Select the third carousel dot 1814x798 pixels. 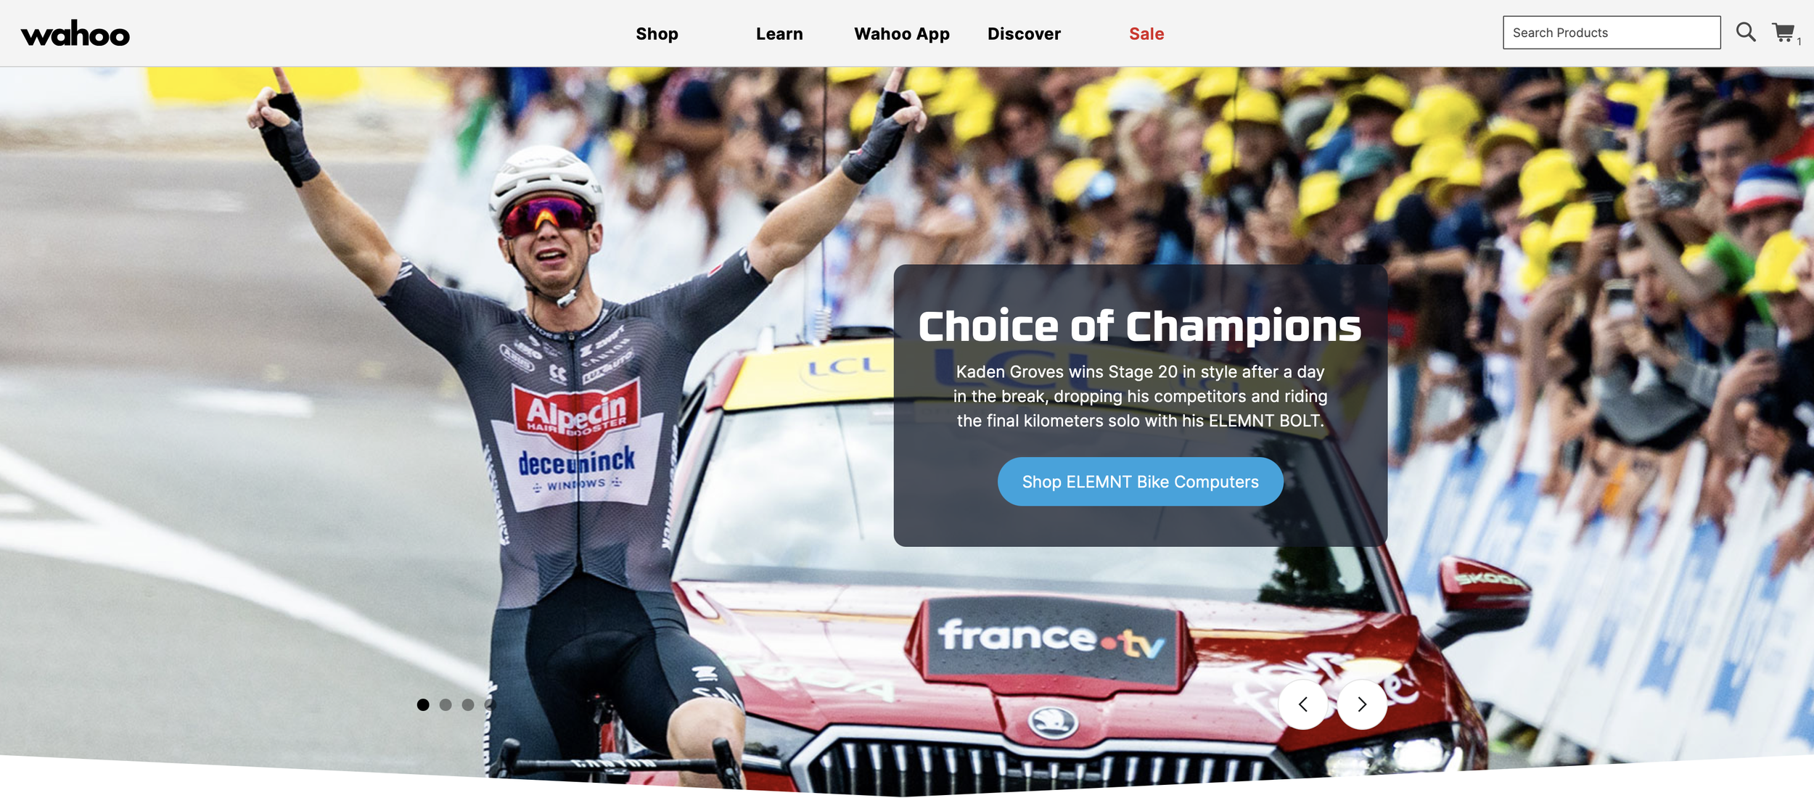(468, 704)
